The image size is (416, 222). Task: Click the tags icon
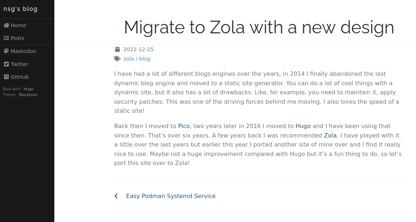click(x=117, y=59)
